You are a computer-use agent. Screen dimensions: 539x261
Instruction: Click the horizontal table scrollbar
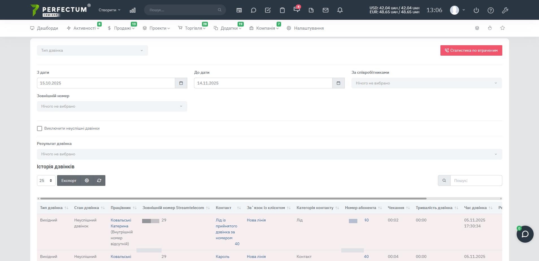click(x=233, y=199)
